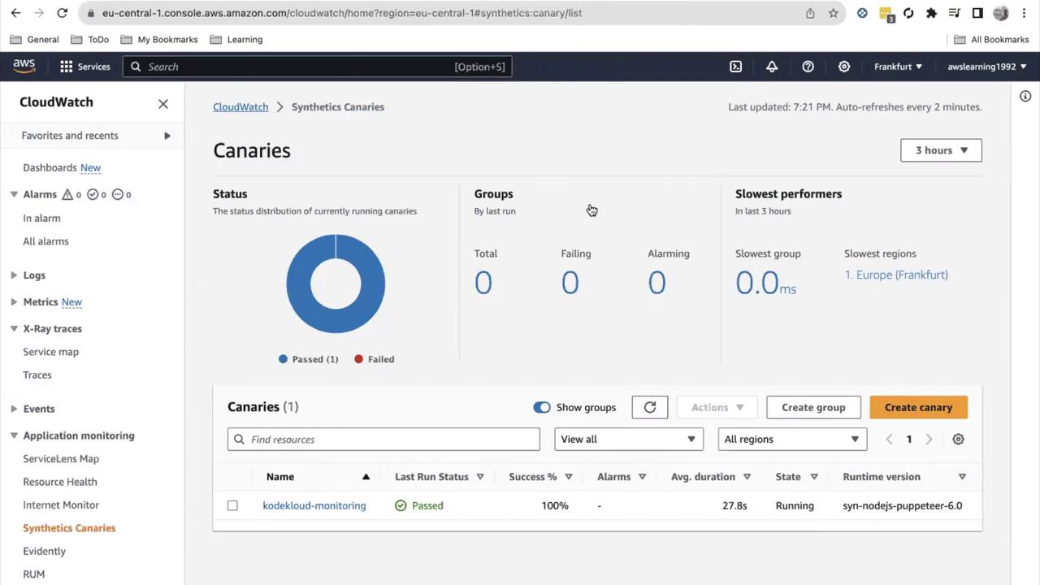Open ServiceLens Map in sidebar

click(x=61, y=458)
